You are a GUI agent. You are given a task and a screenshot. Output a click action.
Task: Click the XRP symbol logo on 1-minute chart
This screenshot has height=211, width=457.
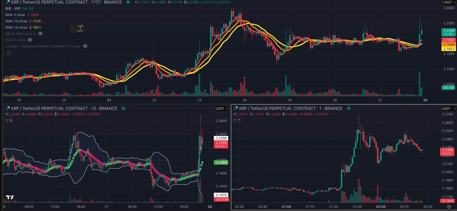pyautogui.click(x=236, y=108)
